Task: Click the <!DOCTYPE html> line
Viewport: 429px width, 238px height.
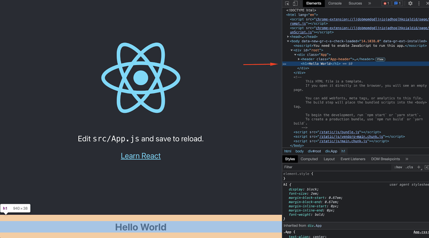Action: [x=301, y=10]
